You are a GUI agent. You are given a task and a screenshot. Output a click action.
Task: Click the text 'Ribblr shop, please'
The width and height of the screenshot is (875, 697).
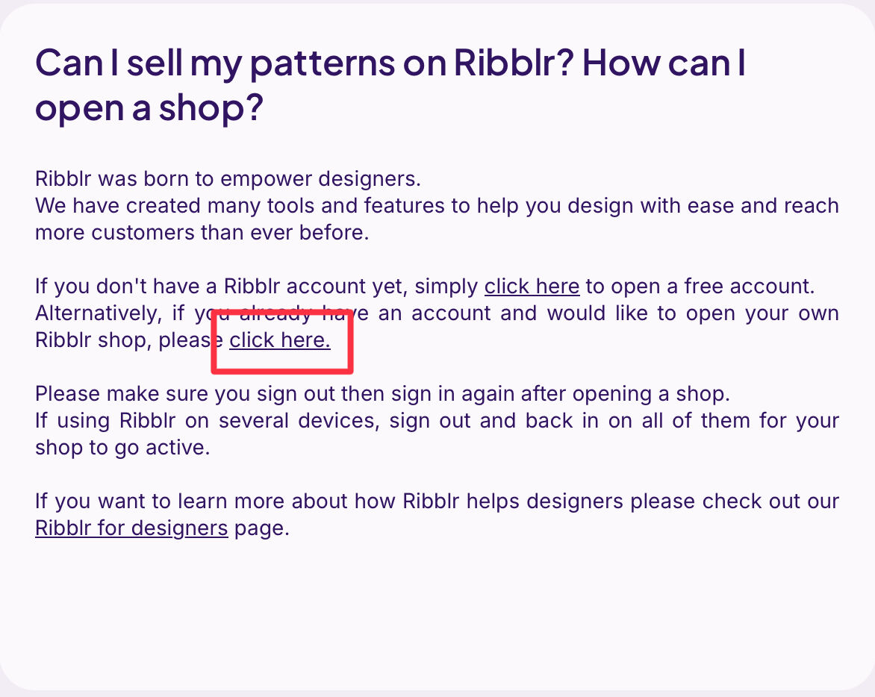click(129, 340)
